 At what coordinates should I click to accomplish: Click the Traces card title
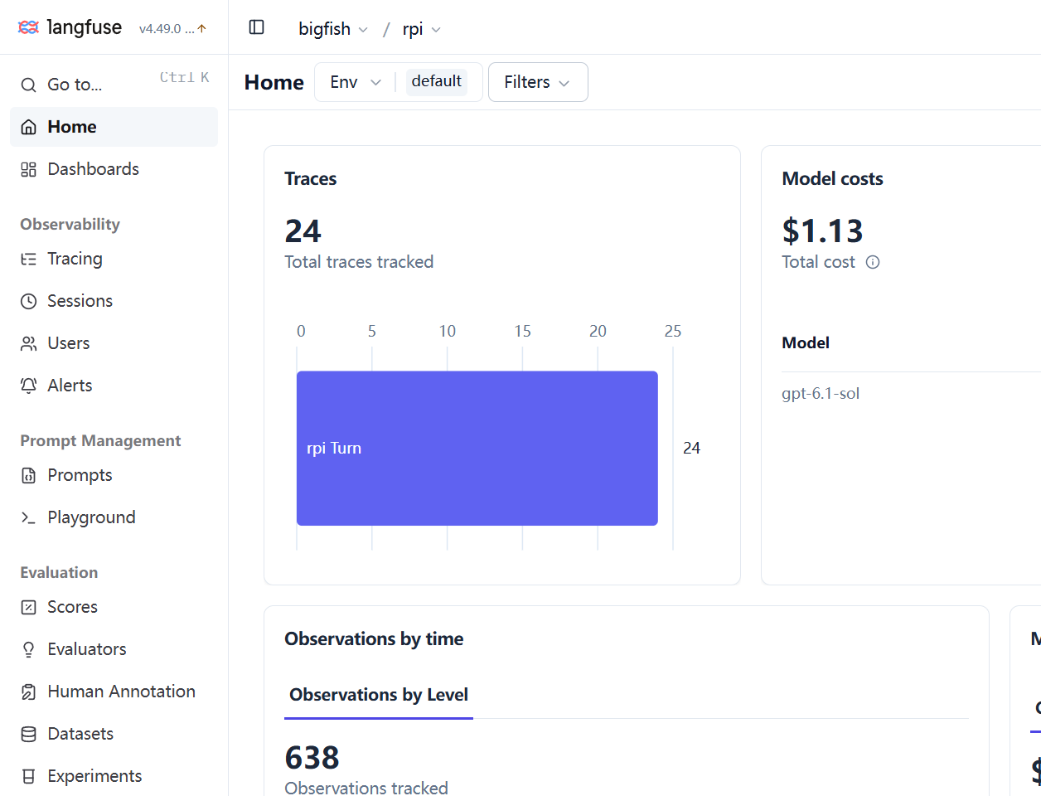(311, 178)
